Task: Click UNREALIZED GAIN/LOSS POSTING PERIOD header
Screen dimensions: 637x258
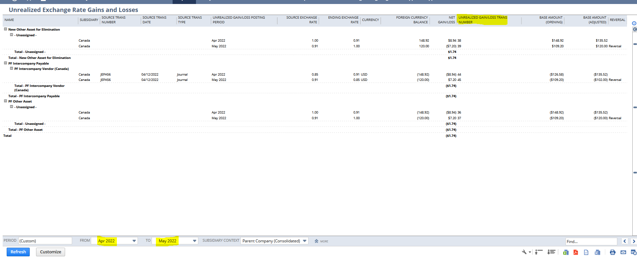Action: (239, 20)
